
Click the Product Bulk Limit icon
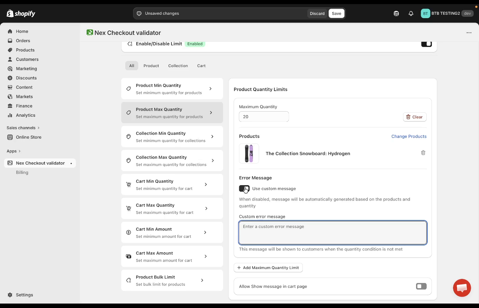point(129,280)
